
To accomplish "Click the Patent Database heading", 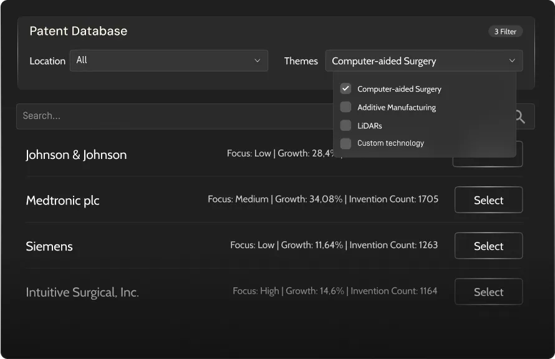I will (78, 31).
